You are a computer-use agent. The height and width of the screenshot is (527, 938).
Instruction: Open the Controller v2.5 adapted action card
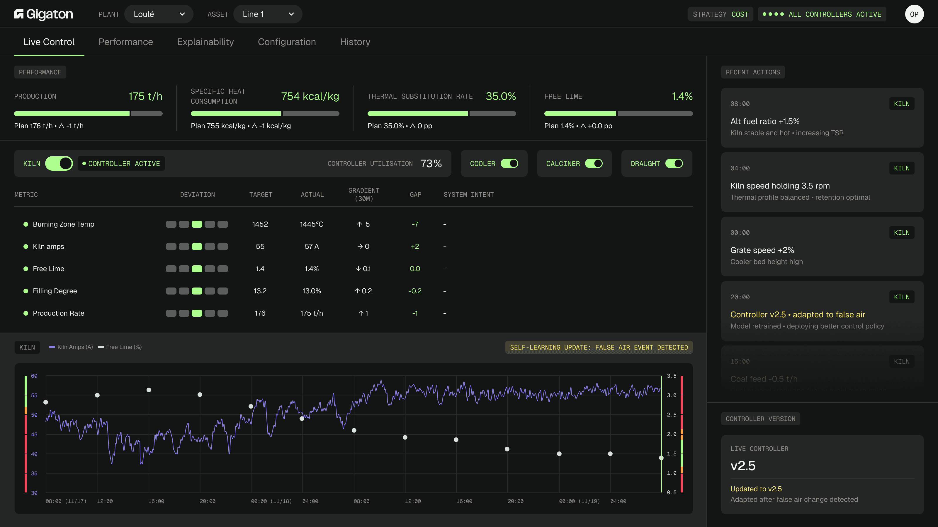(822, 311)
